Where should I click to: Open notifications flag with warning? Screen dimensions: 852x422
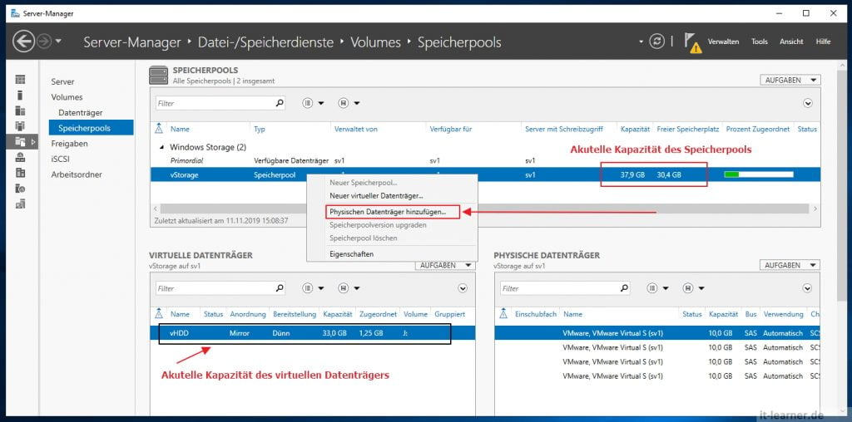click(691, 43)
